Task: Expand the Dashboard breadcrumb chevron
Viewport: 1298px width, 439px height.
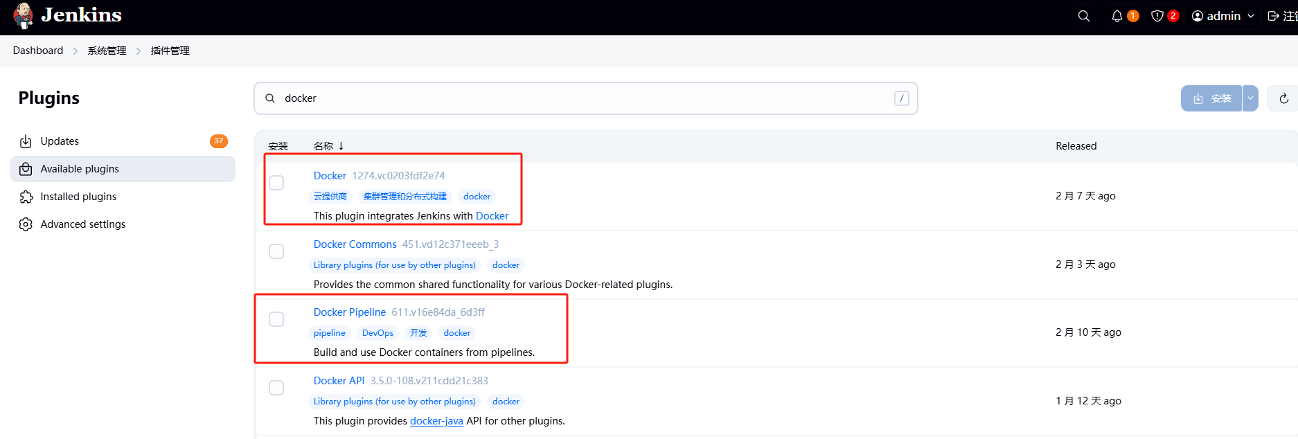Action: click(75, 51)
